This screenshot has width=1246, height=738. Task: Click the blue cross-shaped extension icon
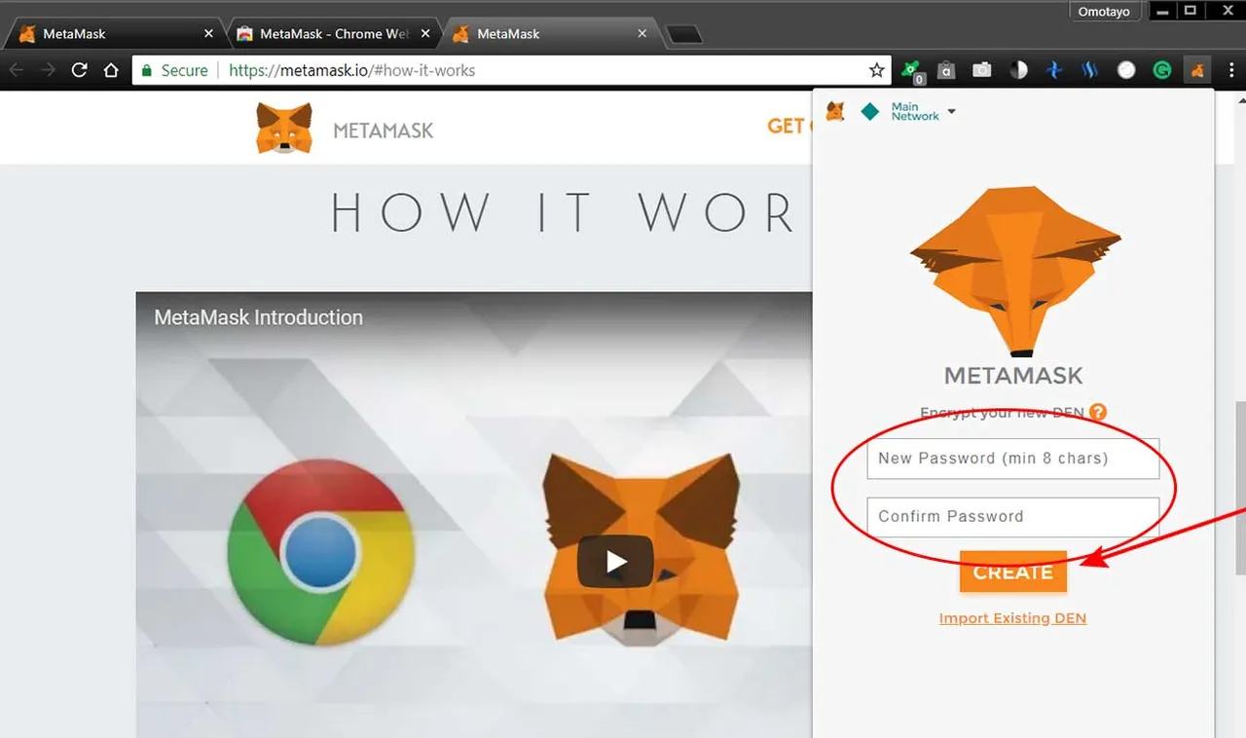(x=1054, y=70)
